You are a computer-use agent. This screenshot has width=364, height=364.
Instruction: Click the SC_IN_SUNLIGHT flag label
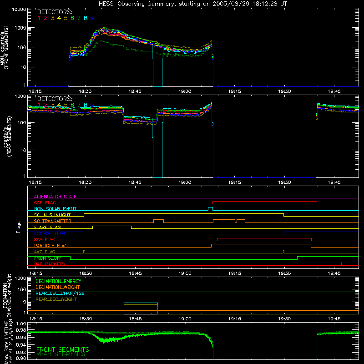(52, 215)
